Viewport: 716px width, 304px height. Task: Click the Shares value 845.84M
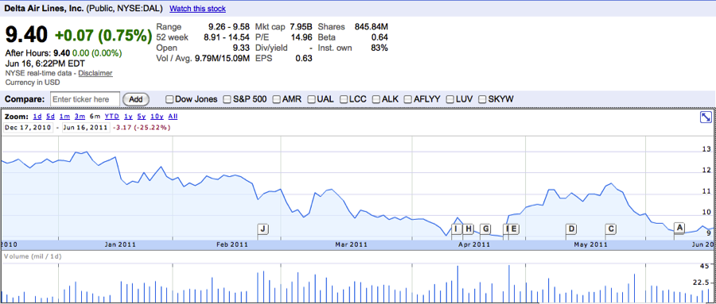click(x=372, y=27)
